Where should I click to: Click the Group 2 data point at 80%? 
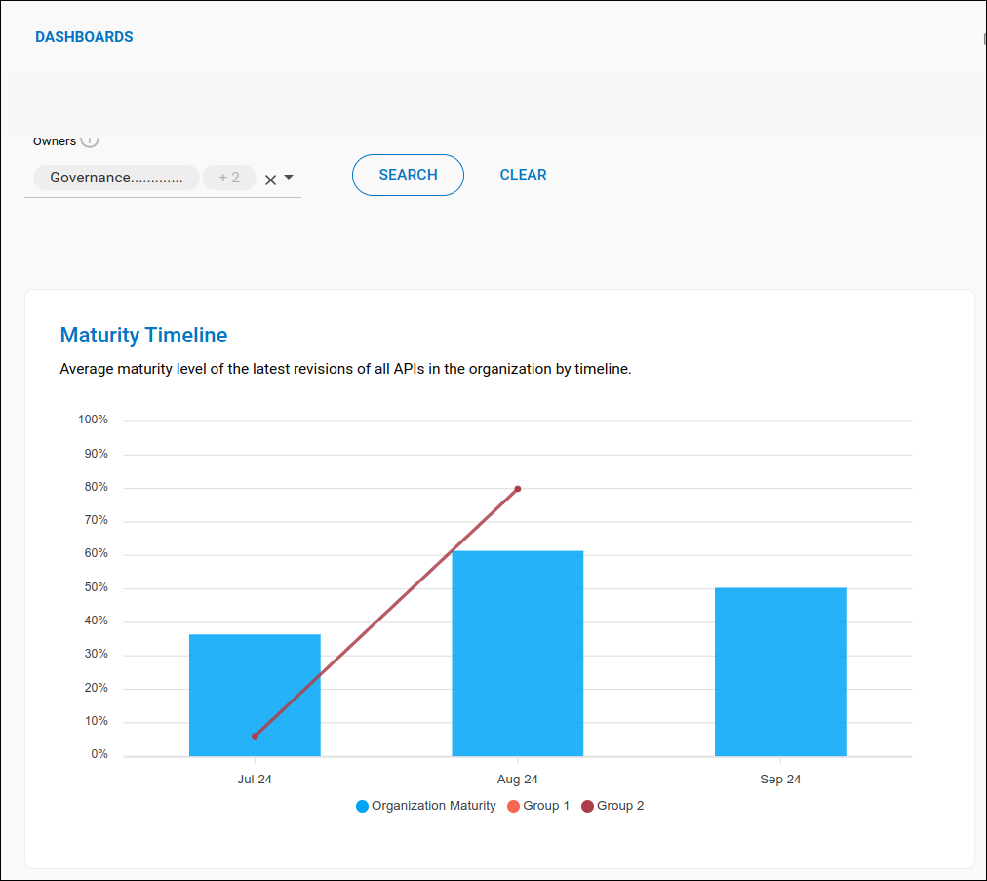pyautogui.click(x=518, y=489)
